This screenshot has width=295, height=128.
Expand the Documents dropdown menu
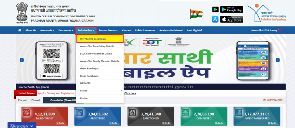point(66,30)
